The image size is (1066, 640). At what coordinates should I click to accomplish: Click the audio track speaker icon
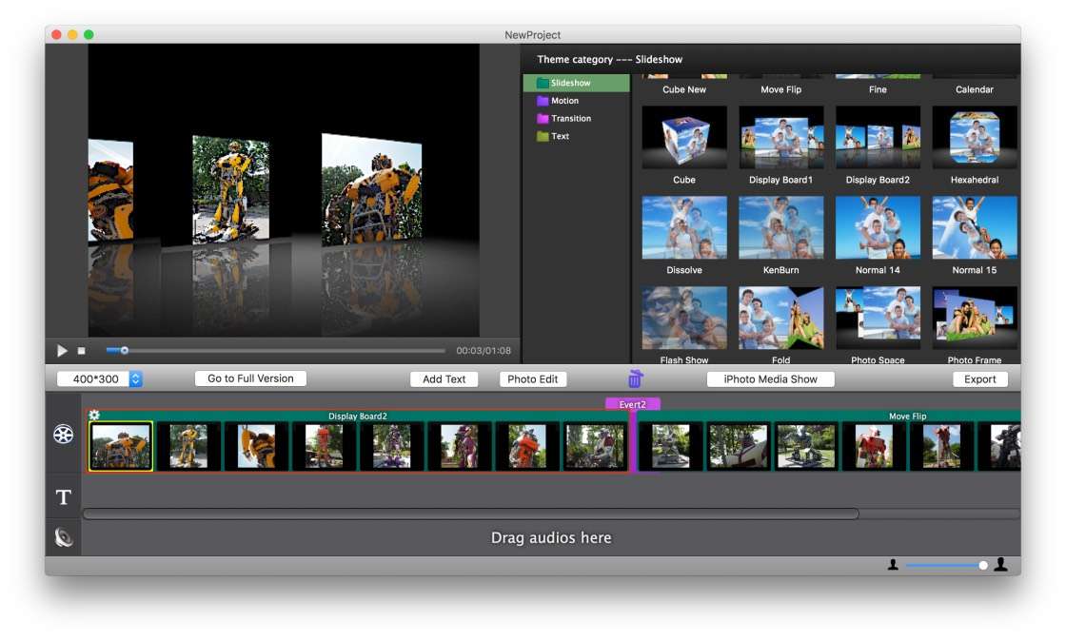pyautogui.click(x=64, y=537)
